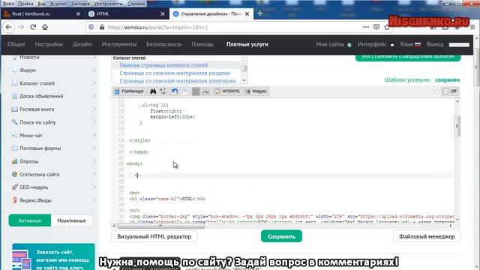Open the Общее menu
This screenshot has width=480, height=270.
tap(16, 44)
